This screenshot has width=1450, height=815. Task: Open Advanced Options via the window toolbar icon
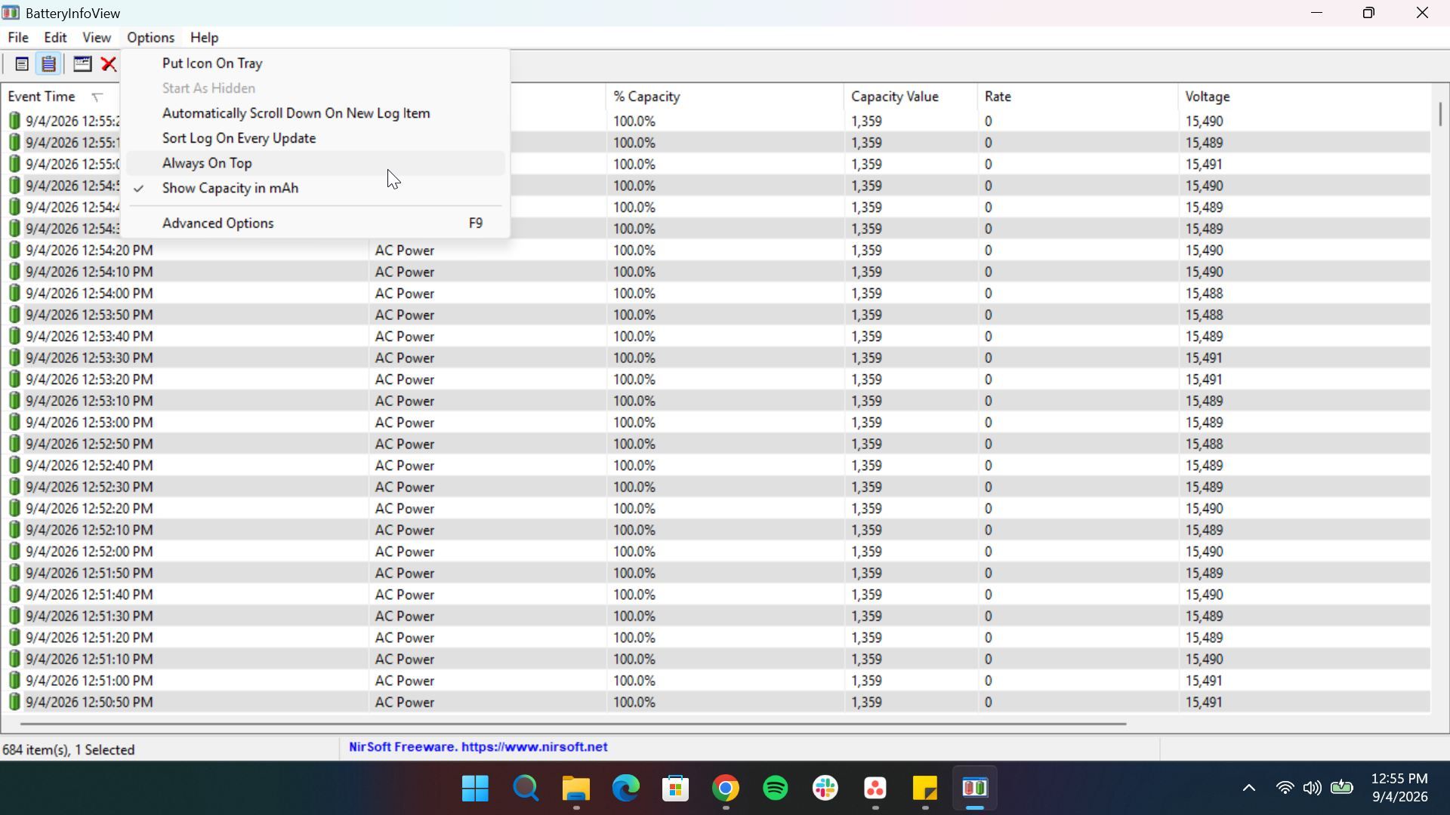82,64
